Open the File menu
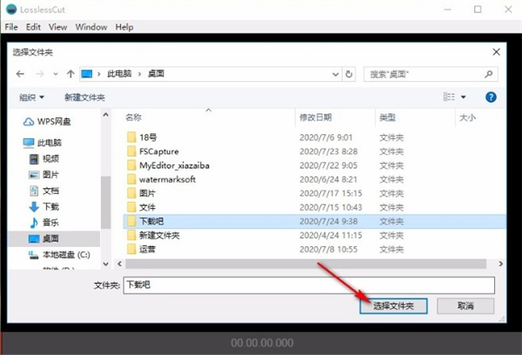The image size is (522, 355). [11, 27]
